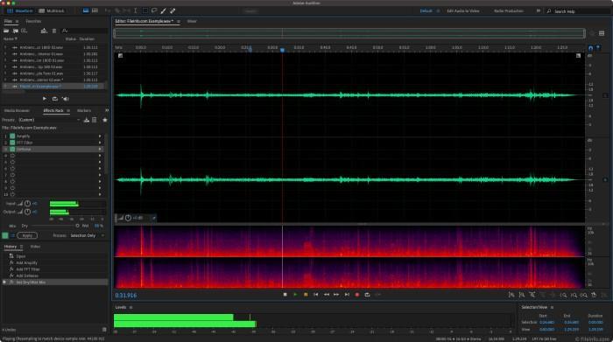Select the Lasso Selection tool

[x=154, y=10]
